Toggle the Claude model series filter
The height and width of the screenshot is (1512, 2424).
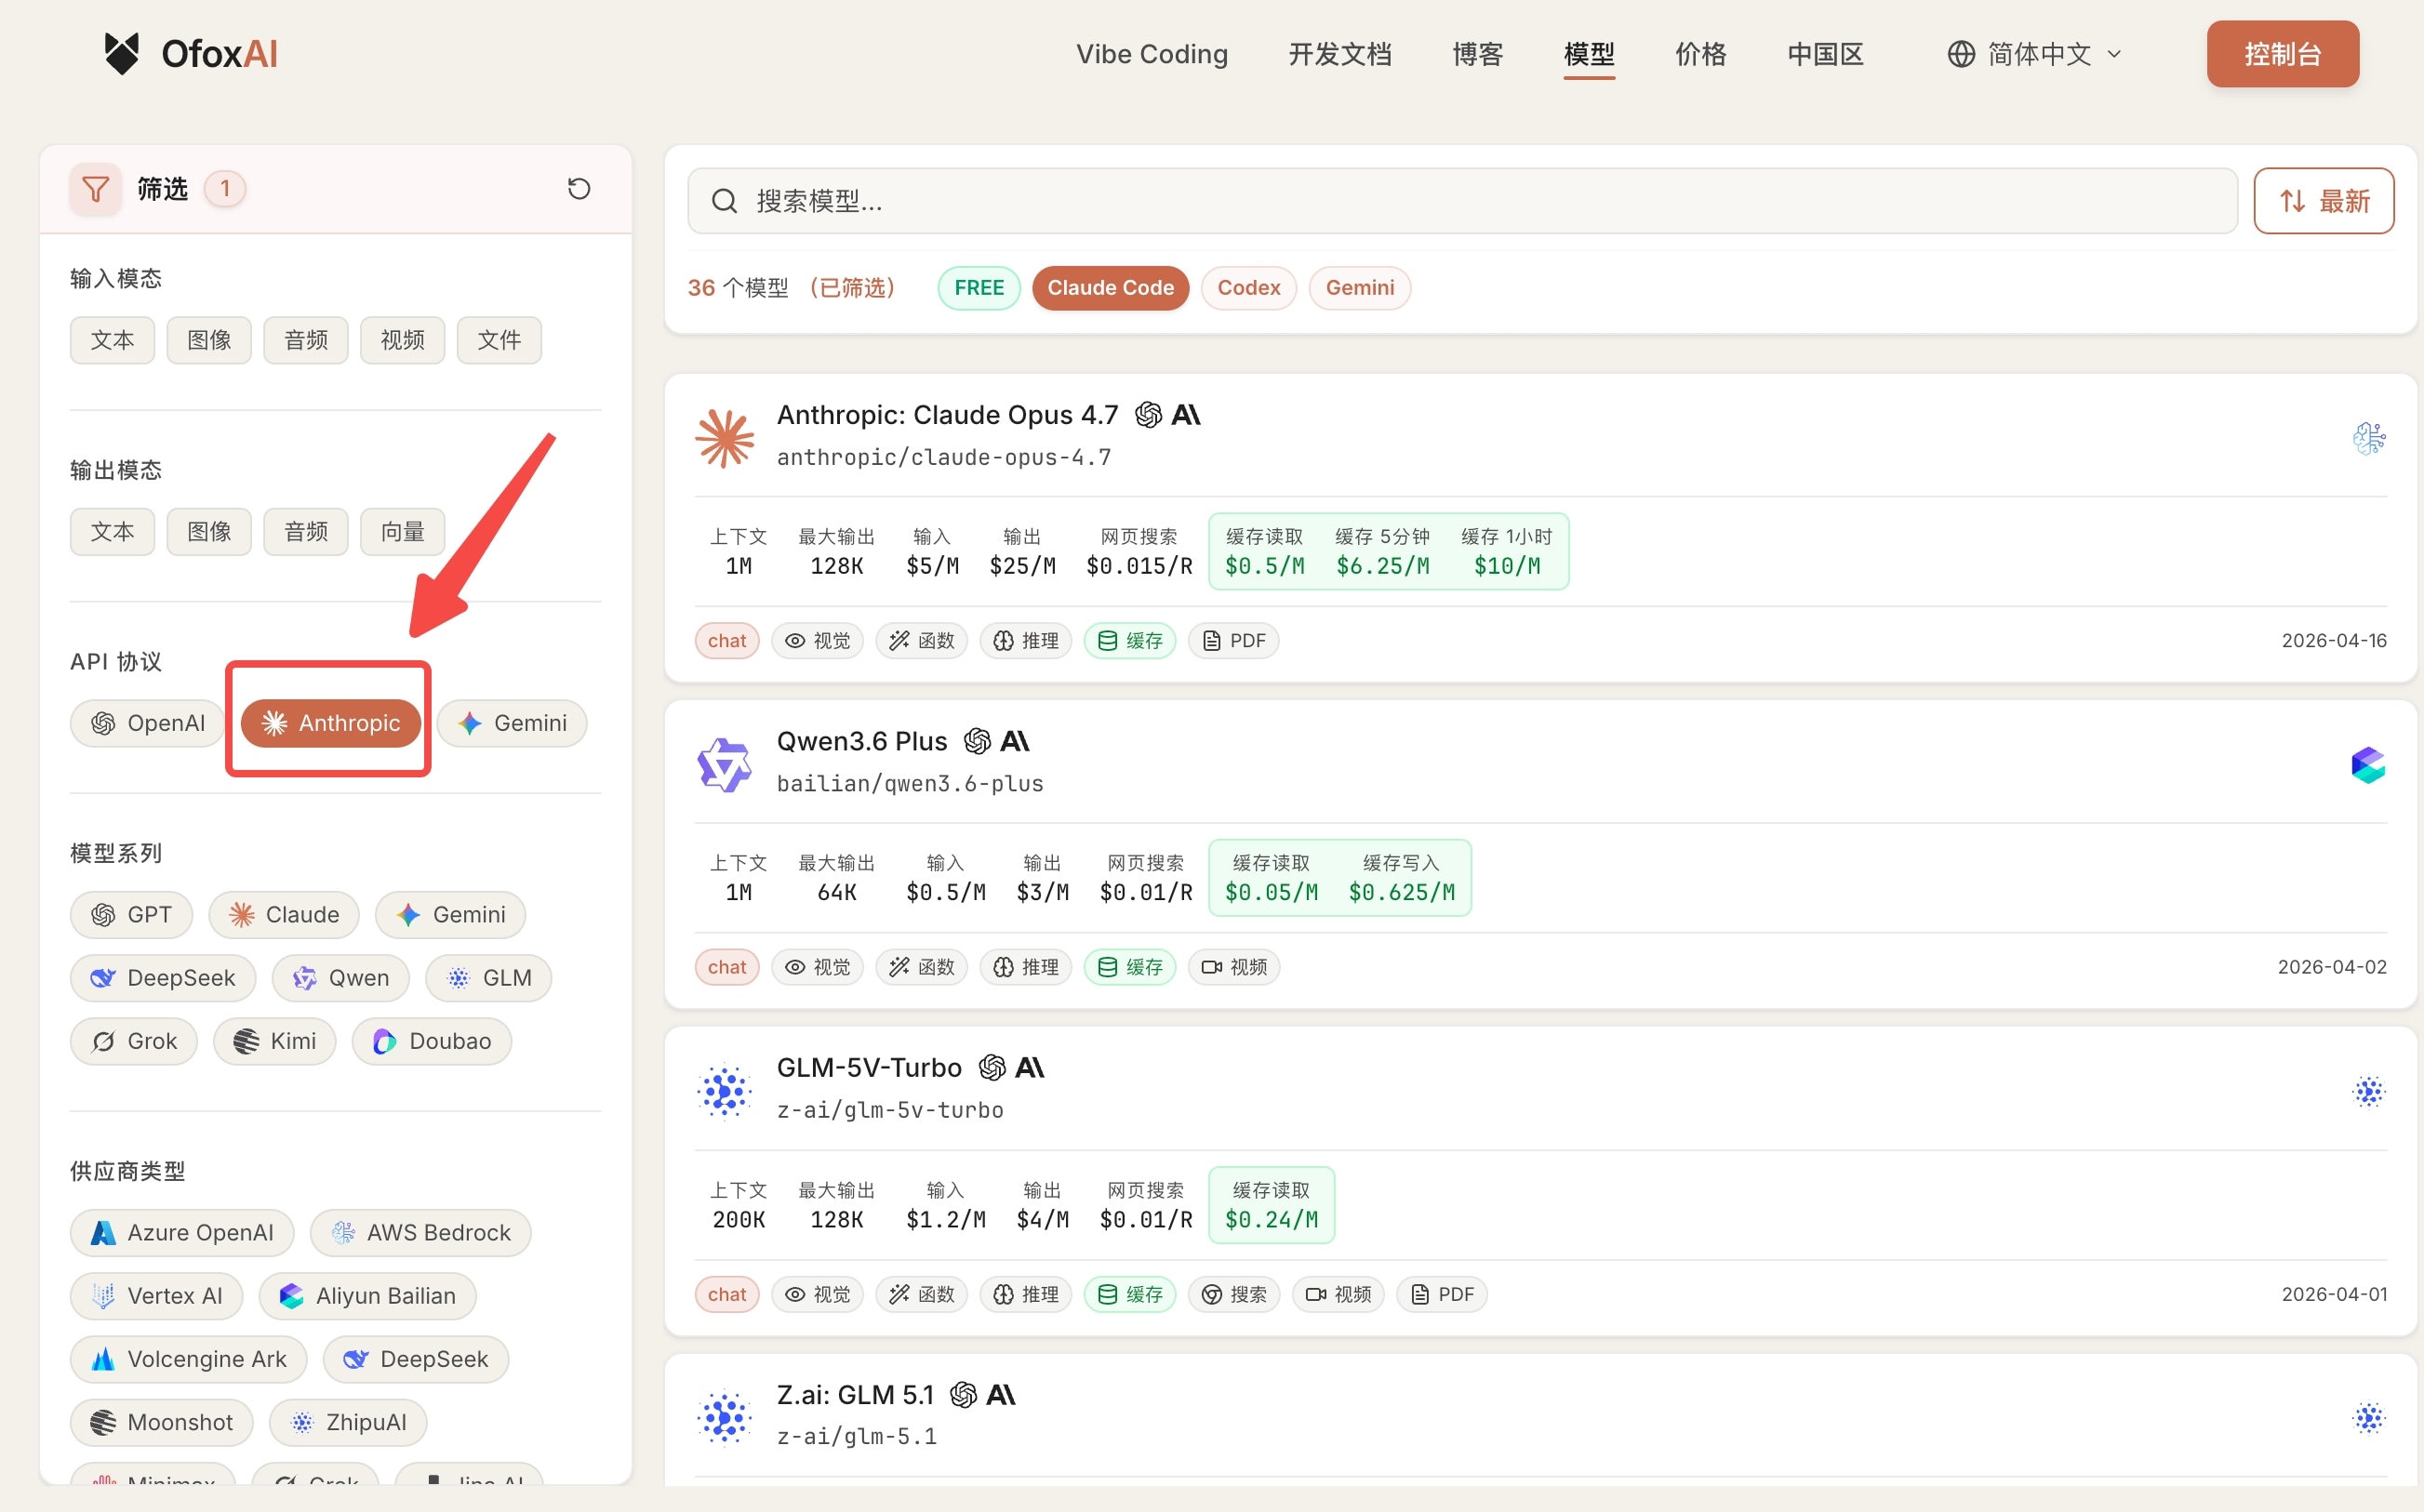(x=284, y=915)
